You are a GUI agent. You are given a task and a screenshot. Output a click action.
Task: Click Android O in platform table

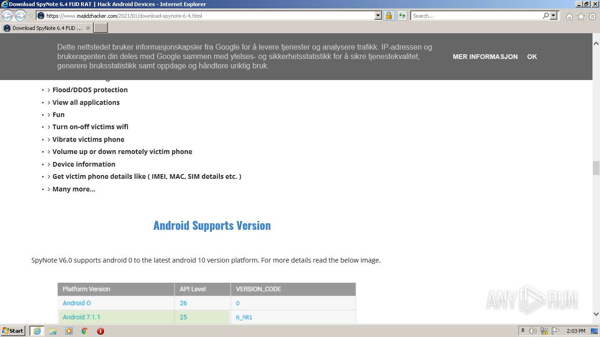[x=77, y=303]
